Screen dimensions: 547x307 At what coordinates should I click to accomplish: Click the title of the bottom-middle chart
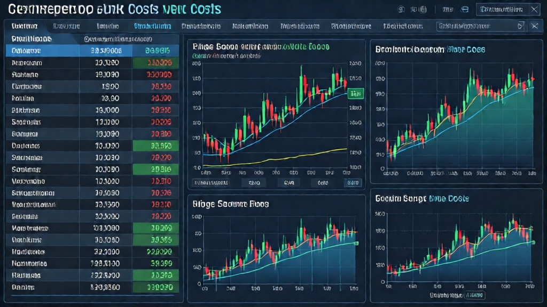point(231,204)
